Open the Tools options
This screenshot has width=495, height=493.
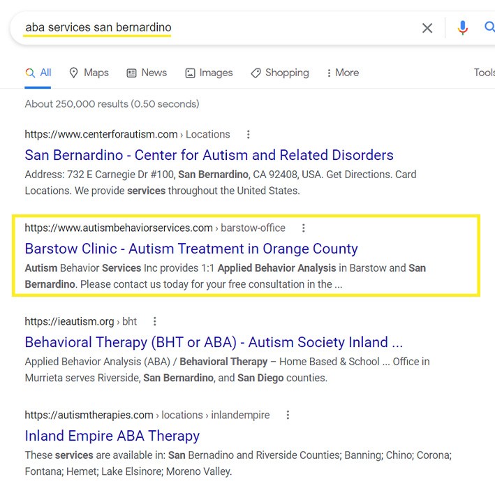click(484, 73)
